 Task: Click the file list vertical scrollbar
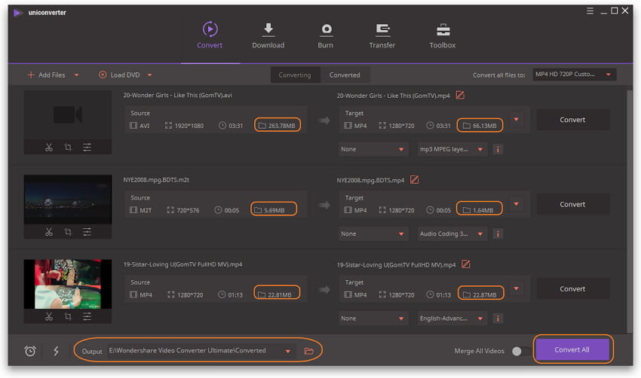tap(630, 210)
